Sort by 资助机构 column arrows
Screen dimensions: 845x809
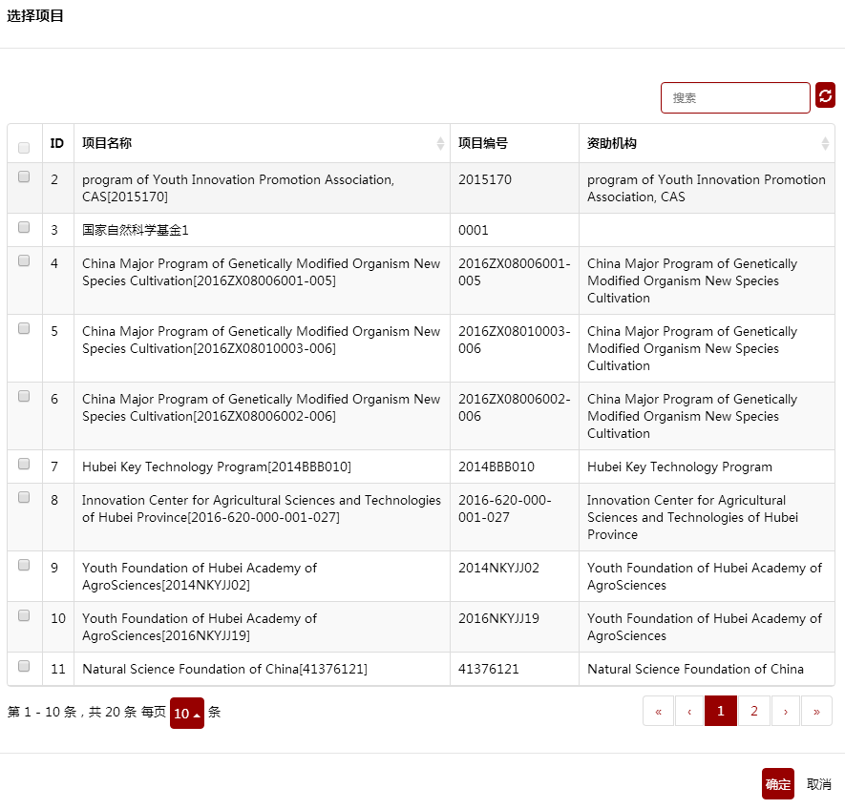pyautogui.click(x=825, y=143)
